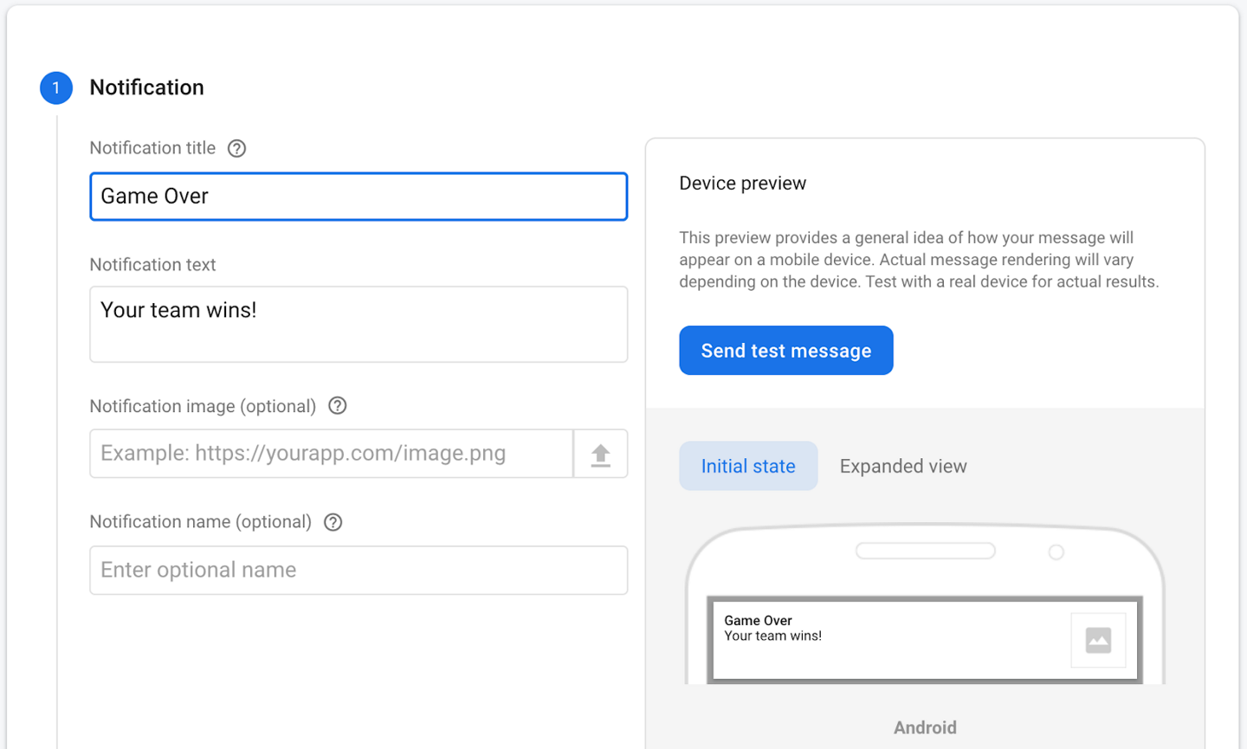Click the Notification image URL field
This screenshot has height=749, width=1247.
pos(331,454)
